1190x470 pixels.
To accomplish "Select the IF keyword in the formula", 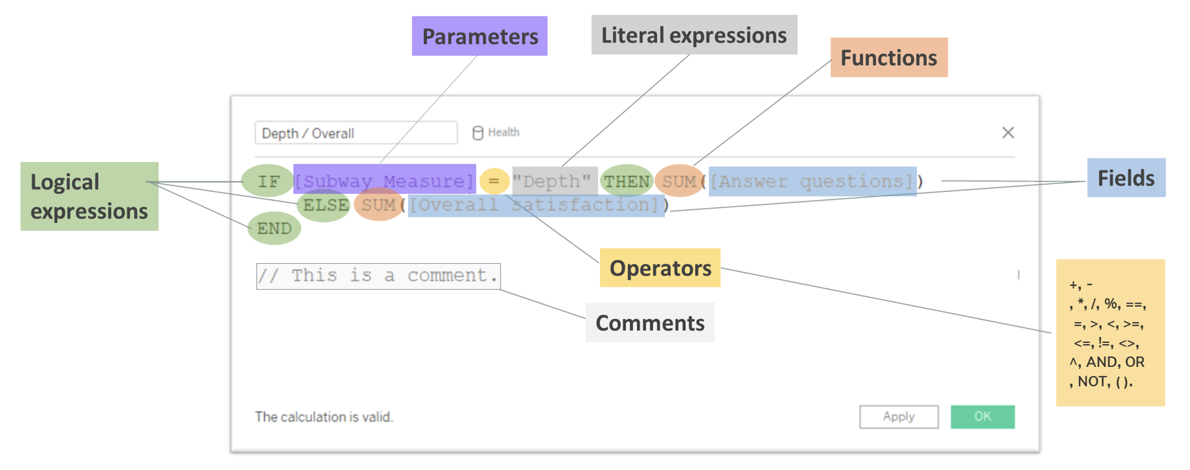I will (x=268, y=181).
